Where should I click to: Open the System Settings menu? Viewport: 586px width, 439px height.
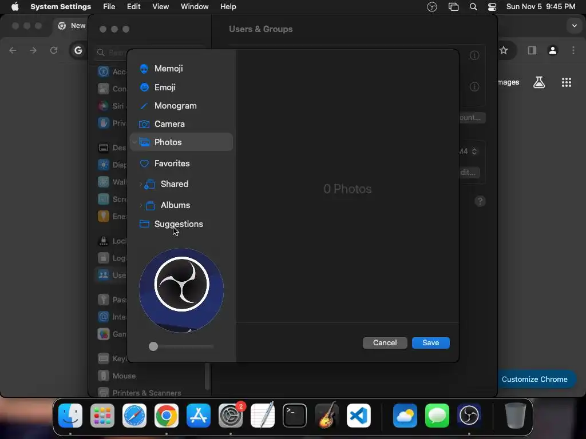pos(61,7)
